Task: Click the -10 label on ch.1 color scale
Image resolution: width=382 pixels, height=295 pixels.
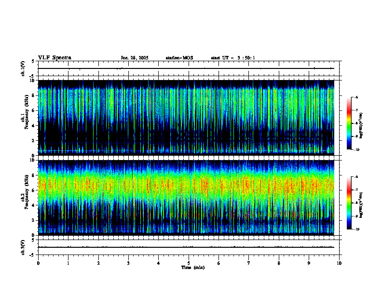Action: coord(357,150)
